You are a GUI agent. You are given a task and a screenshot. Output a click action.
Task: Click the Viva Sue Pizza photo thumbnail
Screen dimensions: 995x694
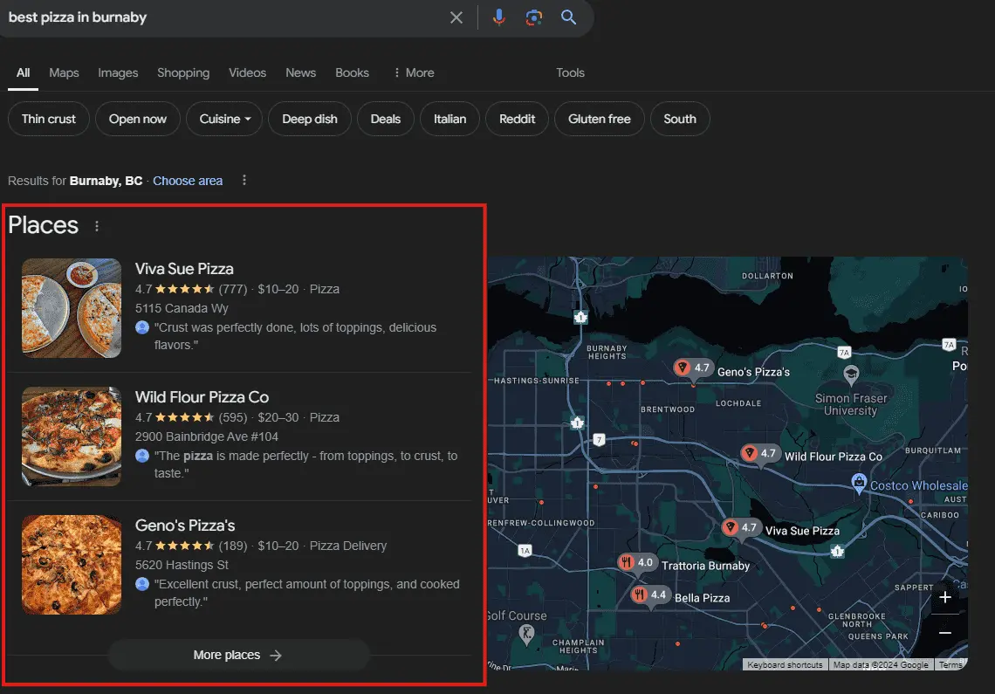click(72, 308)
